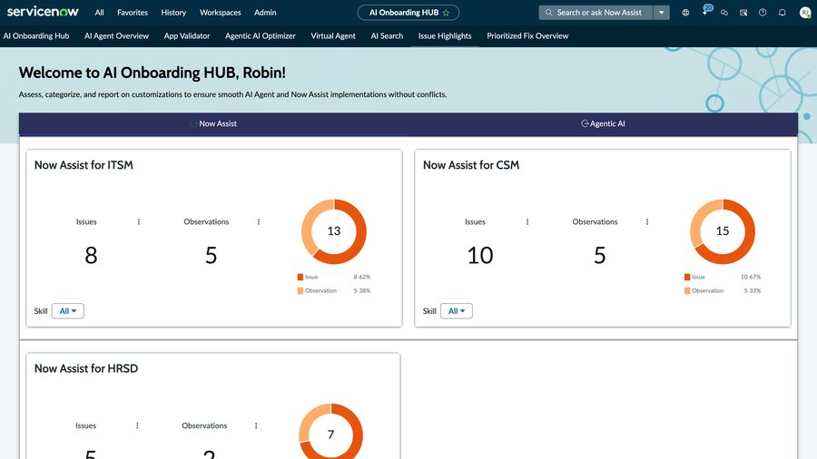
Task: Open CSM Issues three-dot menu
Action: pos(527,221)
